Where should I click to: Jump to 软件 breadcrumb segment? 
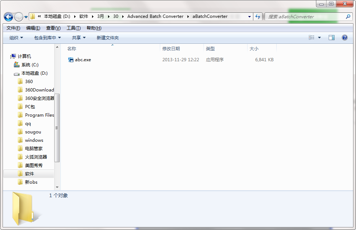click(84, 16)
